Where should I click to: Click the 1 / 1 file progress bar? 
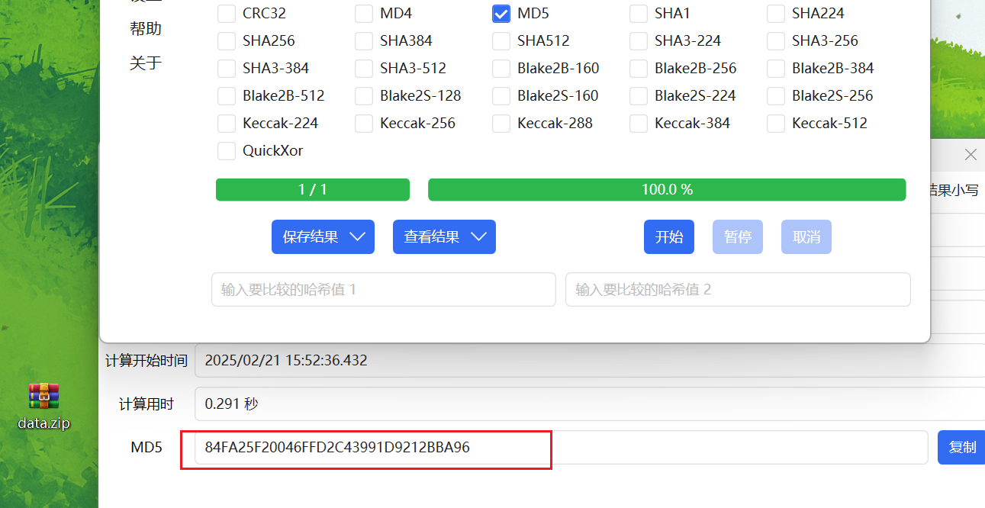[313, 190]
